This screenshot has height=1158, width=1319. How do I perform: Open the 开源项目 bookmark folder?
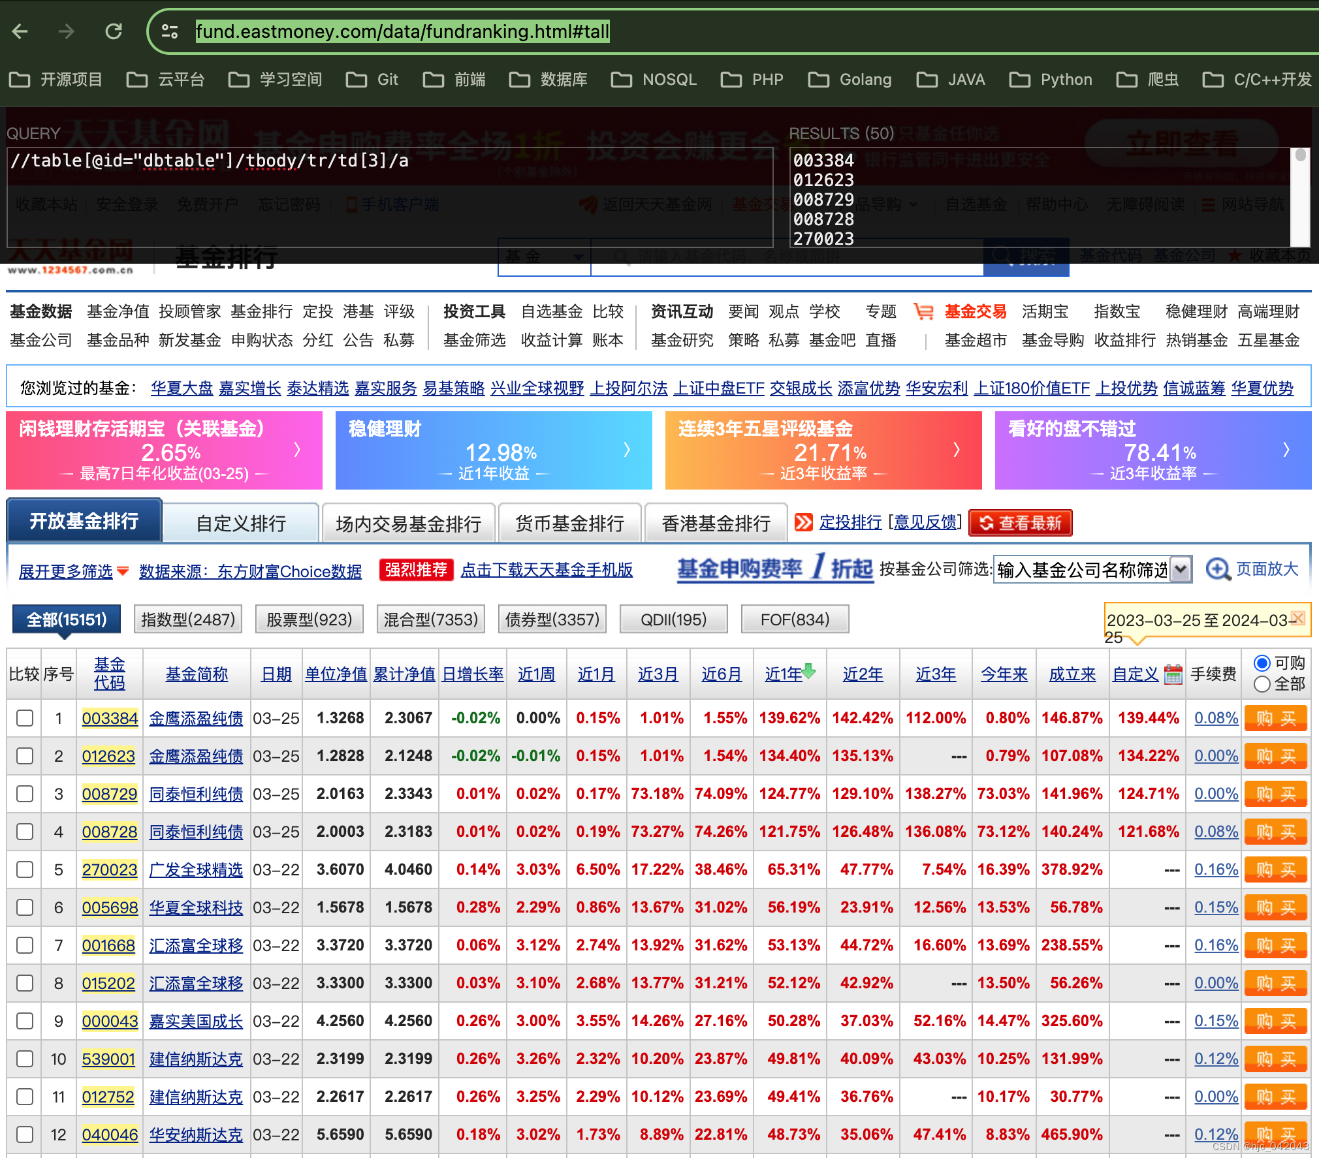[56, 80]
